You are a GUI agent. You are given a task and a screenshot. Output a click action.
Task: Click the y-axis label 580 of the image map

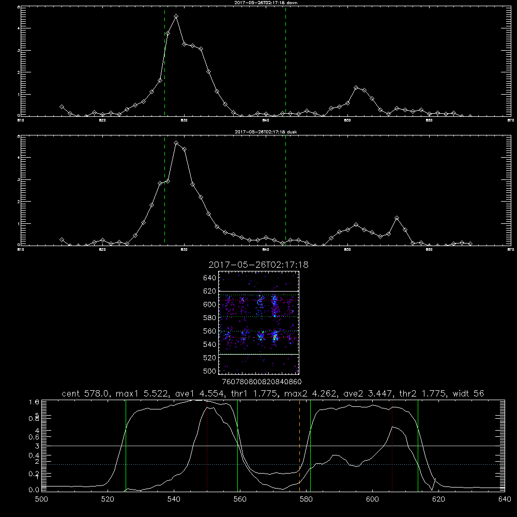click(209, 318)
